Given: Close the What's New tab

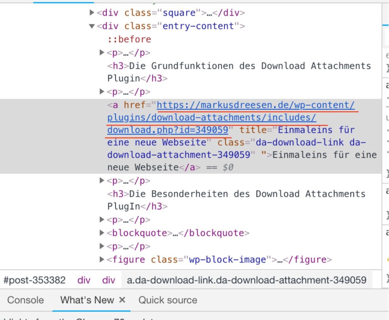Looking at the screenshot, I should (x=122, y=300).
